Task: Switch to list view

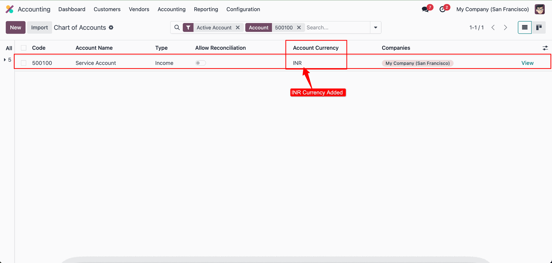Action: click(525, 28)
